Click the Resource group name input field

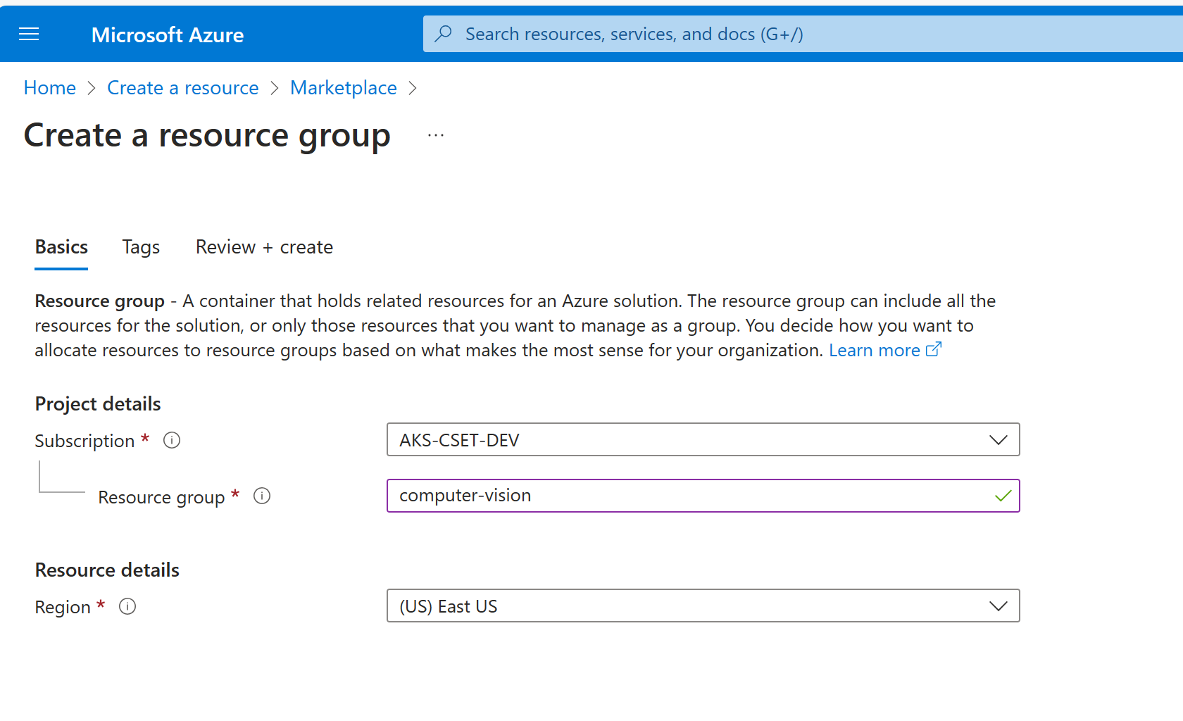point(703,496)
